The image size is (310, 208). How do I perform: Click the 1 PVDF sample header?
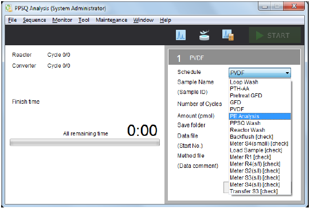[234, 57]
